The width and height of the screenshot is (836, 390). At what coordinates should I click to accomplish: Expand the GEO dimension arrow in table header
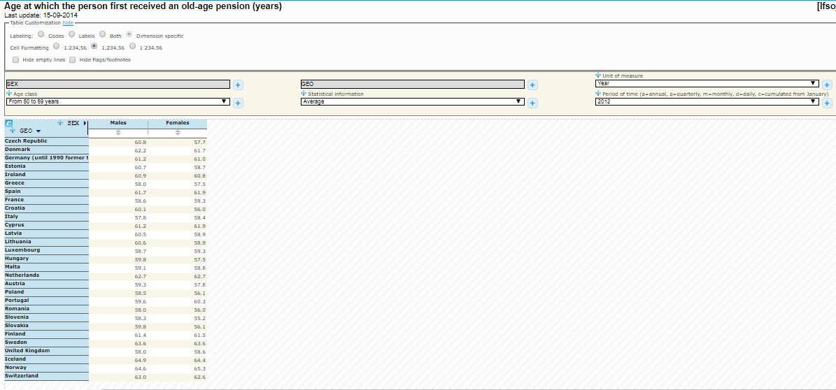click(x=39, y=131)
